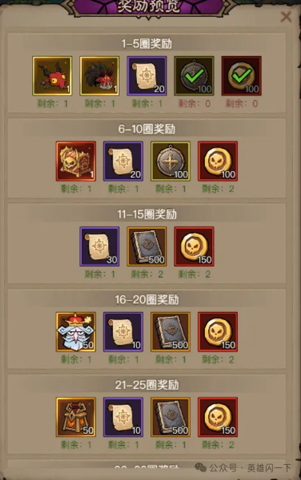Tap the 20 scroll in 6-10圈奖励
The image size is (301, 480).
click(x=123, y=161)
